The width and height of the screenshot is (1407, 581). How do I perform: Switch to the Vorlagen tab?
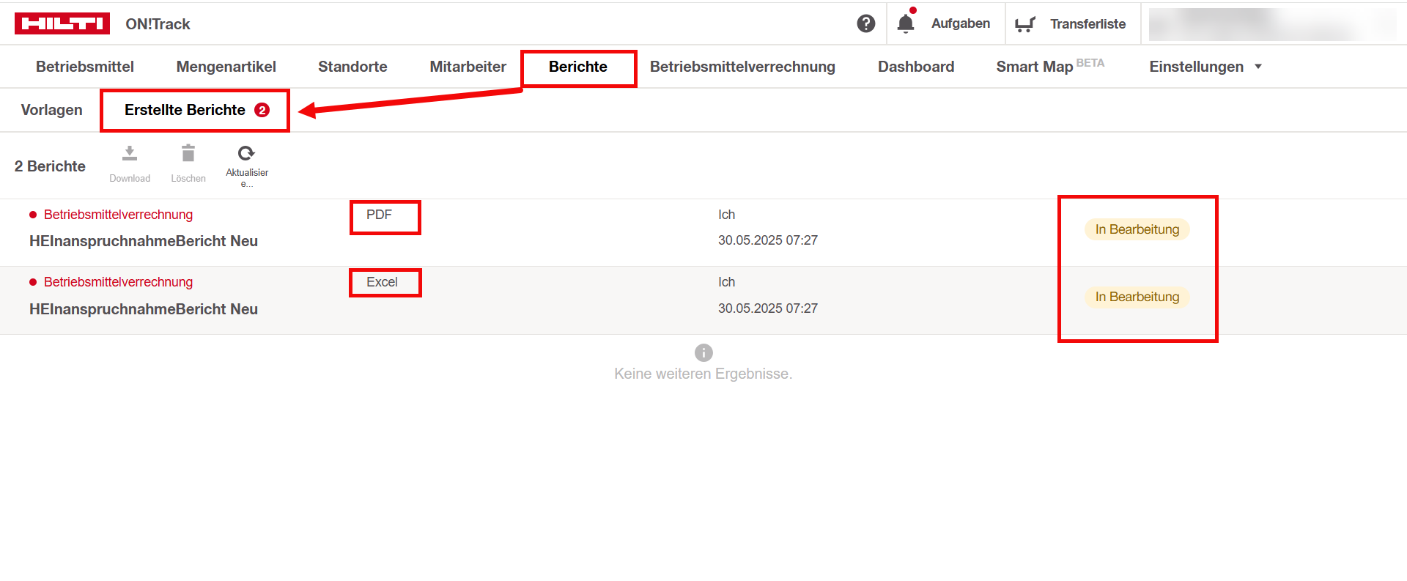(x=51, y=110)
